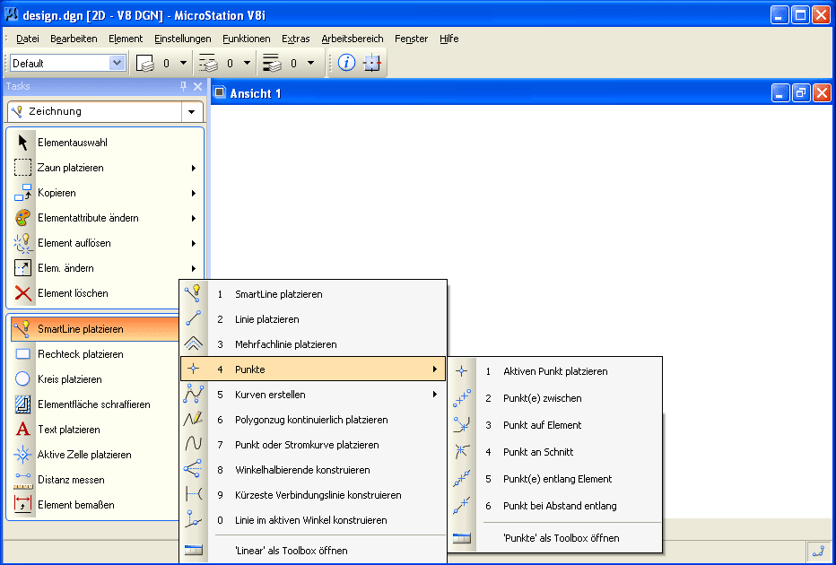Close the Tasks panel
Image resolution: width=836 pixels, height=565 pixels.
coord(198,86)
